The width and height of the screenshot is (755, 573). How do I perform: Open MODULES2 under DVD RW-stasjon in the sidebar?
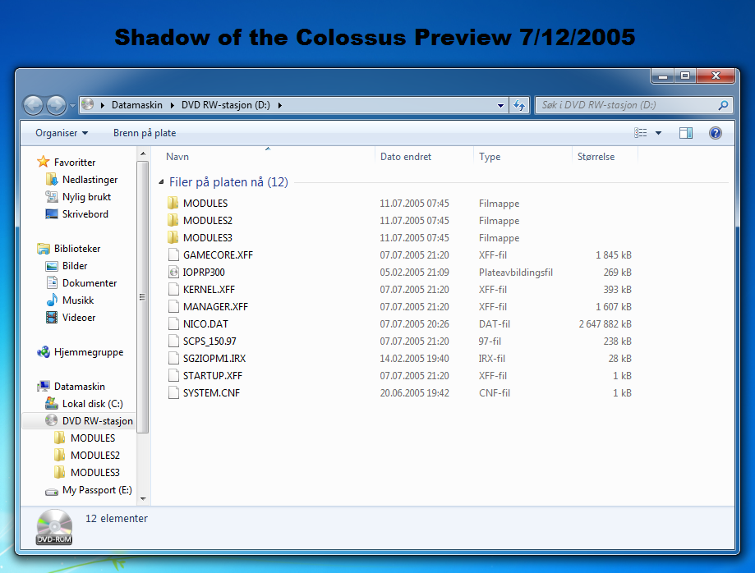94,456
